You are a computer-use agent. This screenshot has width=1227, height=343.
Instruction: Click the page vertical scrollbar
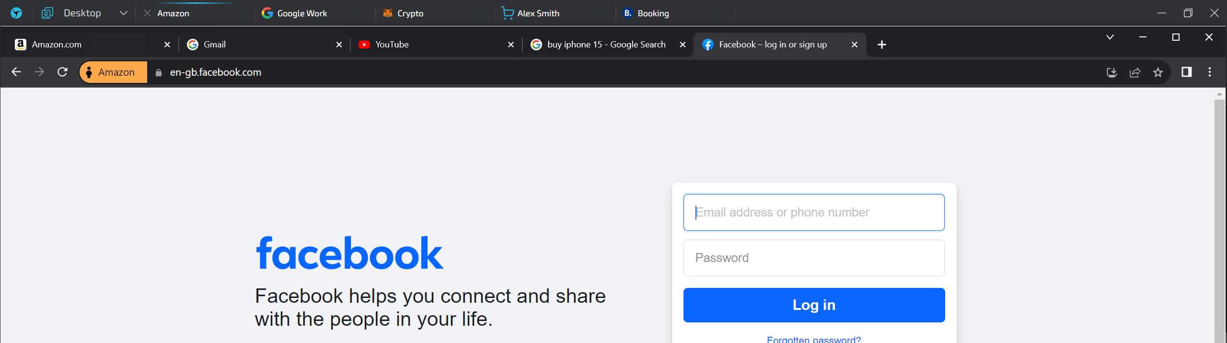pos(1219,216)
